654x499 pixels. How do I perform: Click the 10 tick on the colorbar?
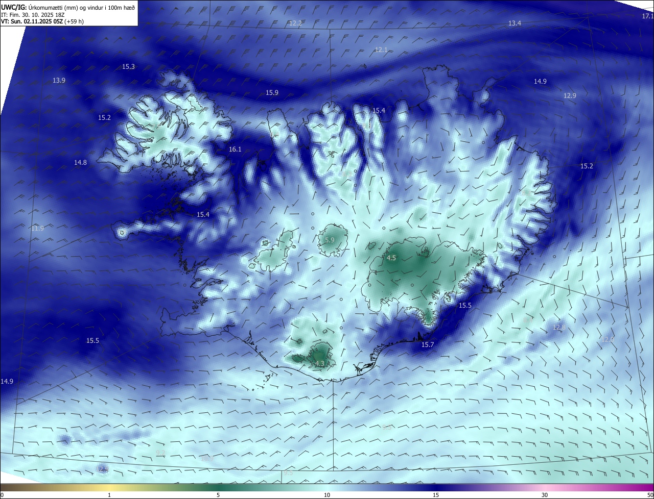327,495
